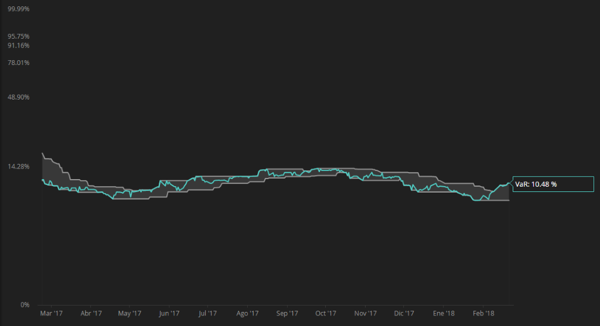Select the Jun '17 x-axis tick label
600x326 pixels.
pos(169,314)
